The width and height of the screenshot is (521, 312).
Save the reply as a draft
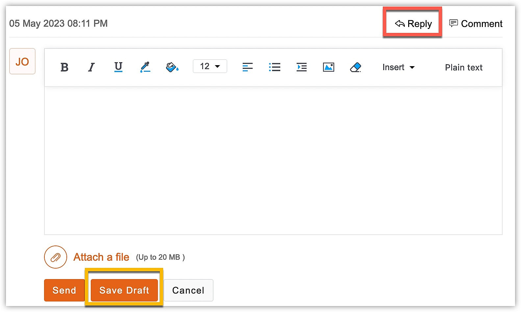pyautogui.click(x=124, y=290)
